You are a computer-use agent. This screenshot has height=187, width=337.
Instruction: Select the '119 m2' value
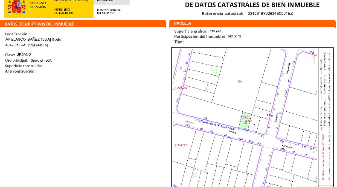[215, 31]
